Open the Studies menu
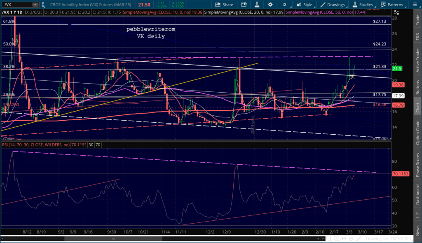The height and width of the screenshot is (243, 422). click(x=362, y=5)
